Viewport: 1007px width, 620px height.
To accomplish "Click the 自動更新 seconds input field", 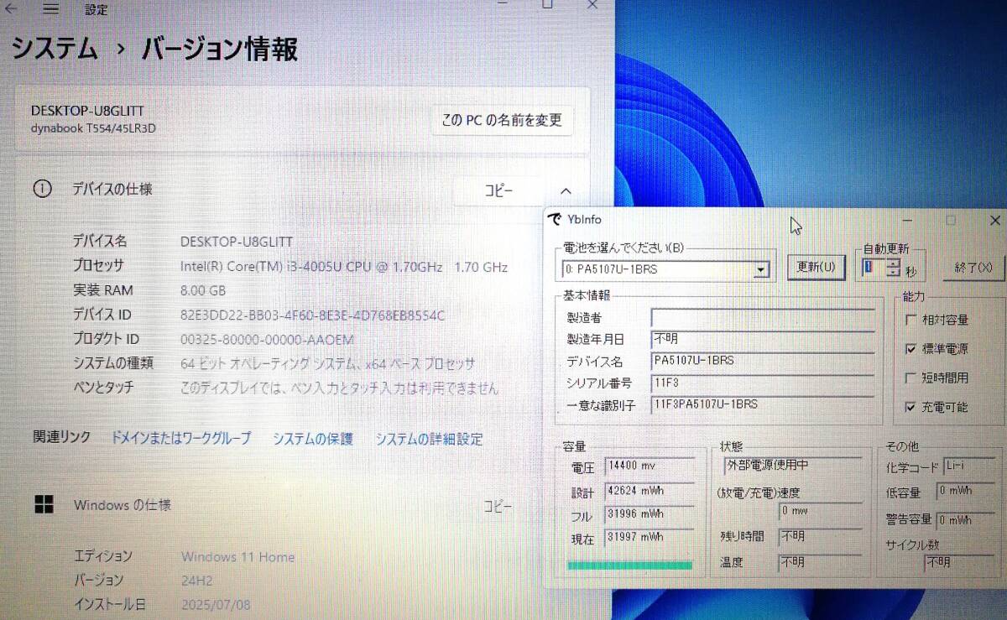I will [874, 268].
